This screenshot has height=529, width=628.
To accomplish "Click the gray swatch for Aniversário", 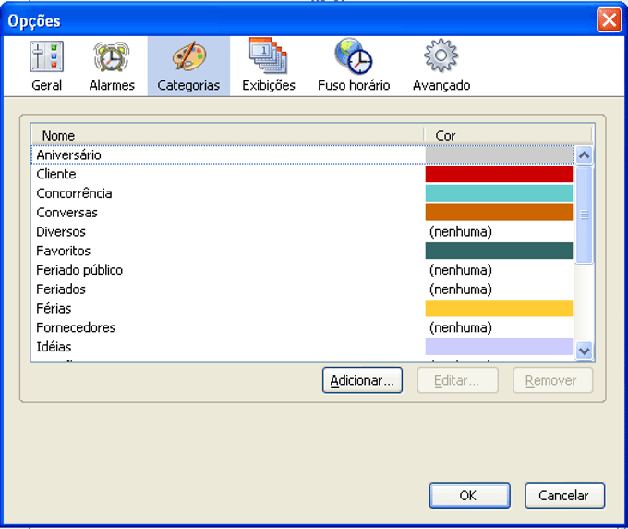I will pyautogui.click(x=499, y=154).
